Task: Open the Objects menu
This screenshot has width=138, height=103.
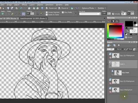Action: [x=40, y=5]
